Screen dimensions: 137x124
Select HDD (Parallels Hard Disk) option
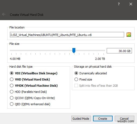(28, 92)
